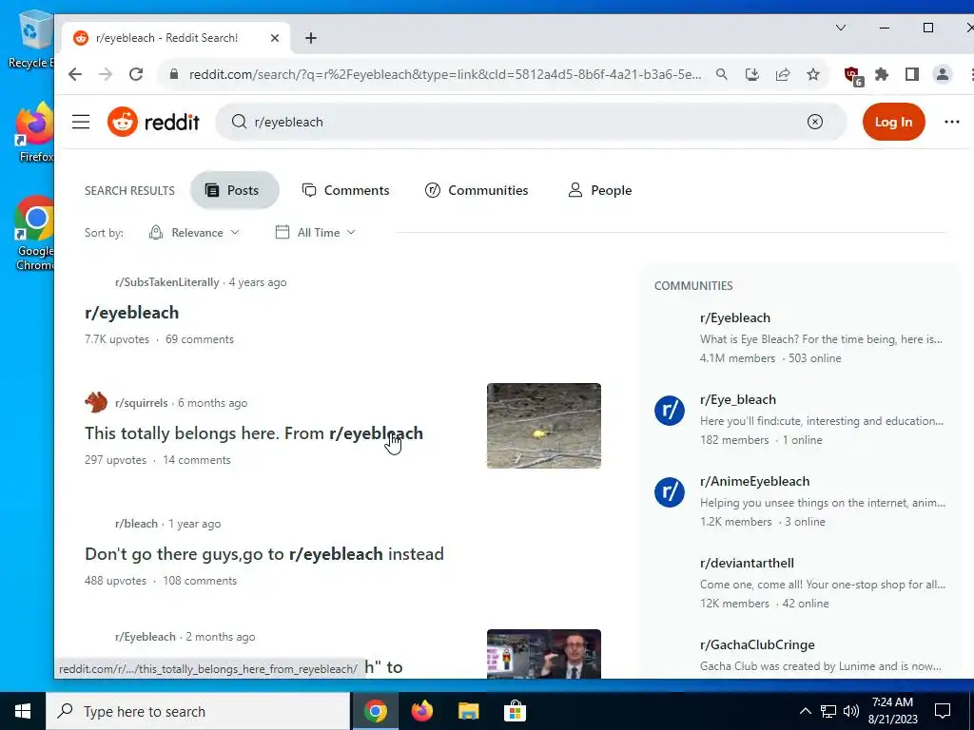Open the uBlock Origin extension
The image size is (974, 730).
853,76
